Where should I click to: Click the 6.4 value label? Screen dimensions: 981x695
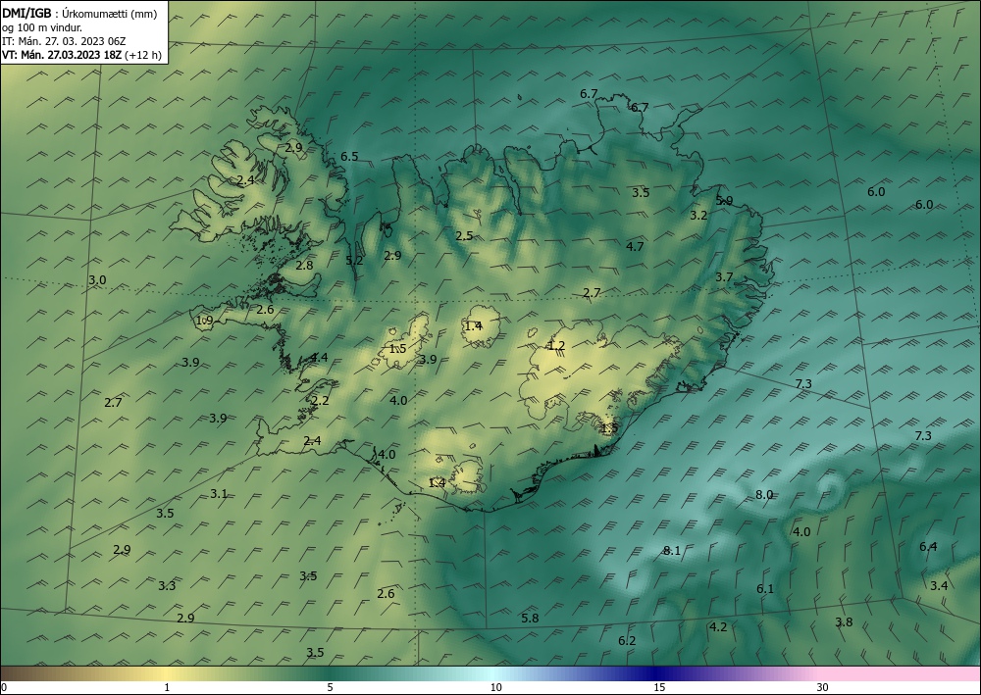point(928,547)
